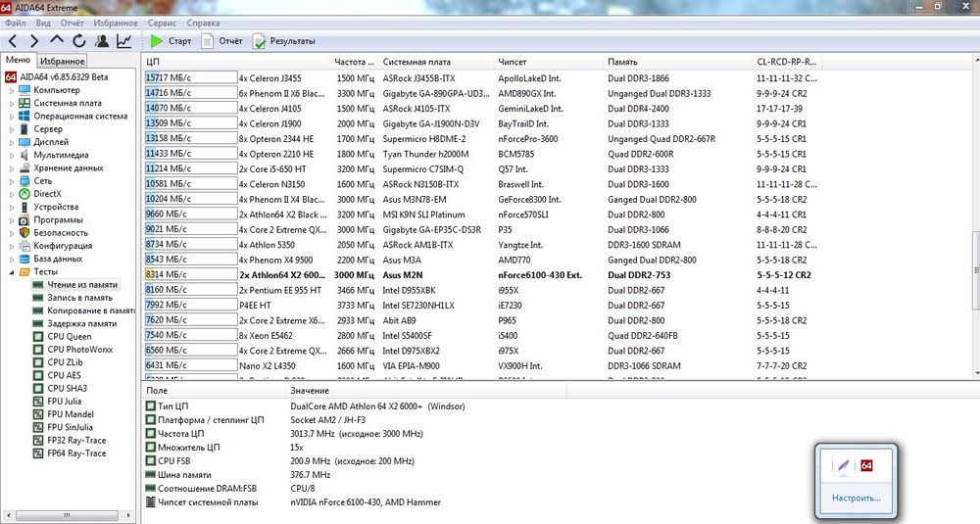Viewport: 980px width, 524px height.
Task: Select the FPU SinJulia test icon
Action: point(38,427)
